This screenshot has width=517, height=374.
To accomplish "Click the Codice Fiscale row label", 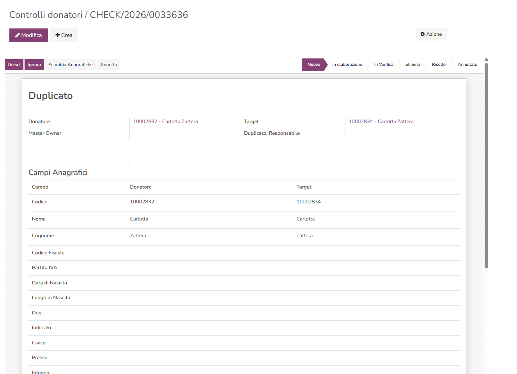I will 48,253.
